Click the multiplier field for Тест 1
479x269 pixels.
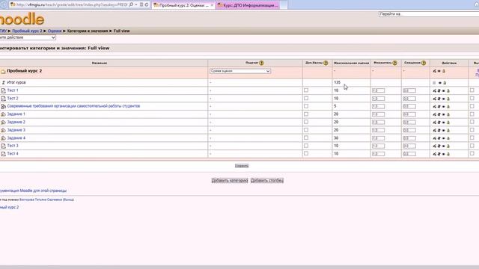point(378,90)
